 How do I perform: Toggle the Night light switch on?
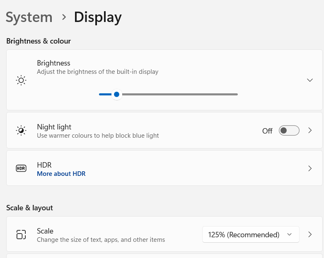(289, 131)
